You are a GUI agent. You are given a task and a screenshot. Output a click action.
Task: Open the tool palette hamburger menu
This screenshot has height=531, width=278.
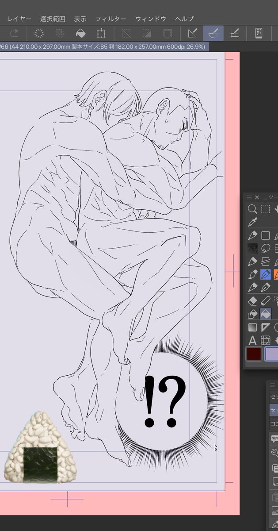click(x=249, y=197)
